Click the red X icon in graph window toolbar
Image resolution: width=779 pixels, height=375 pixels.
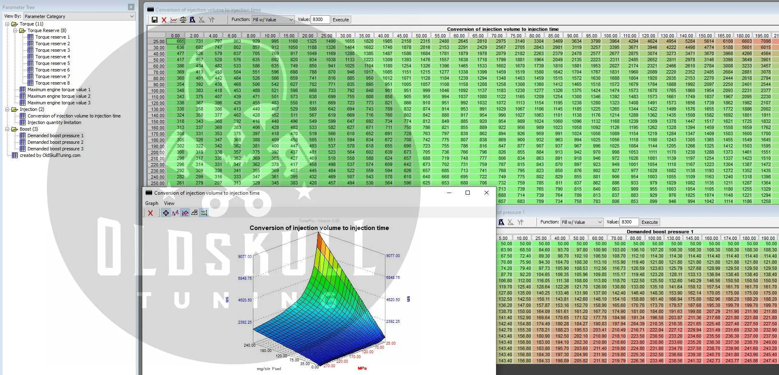tap(151, 213)
